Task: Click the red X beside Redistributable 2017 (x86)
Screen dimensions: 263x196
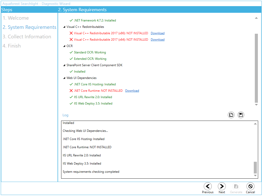Action: [71, 33]
